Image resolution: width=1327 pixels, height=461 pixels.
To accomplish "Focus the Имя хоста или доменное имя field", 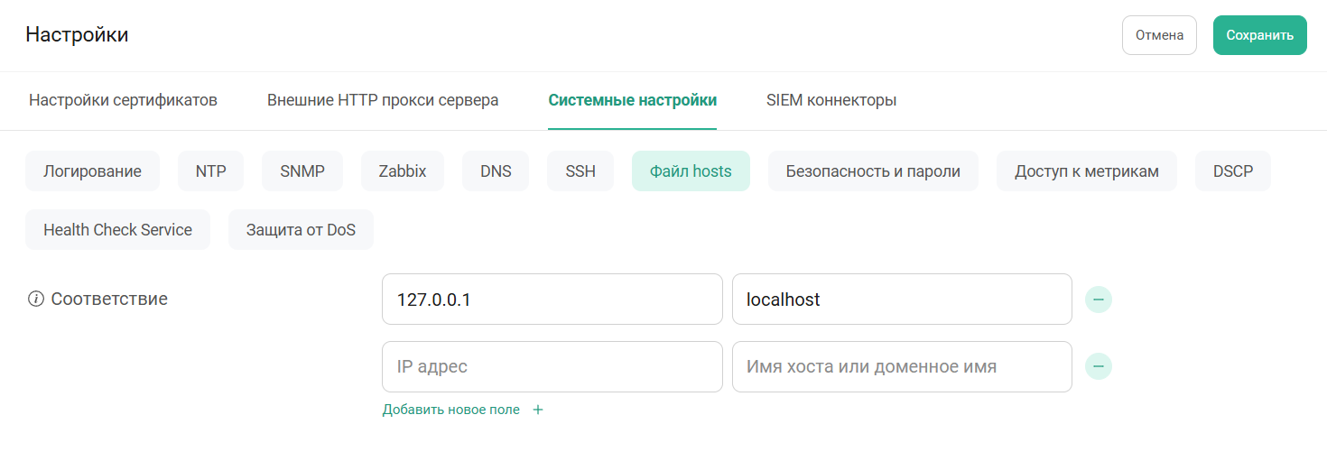I will 901,367.
